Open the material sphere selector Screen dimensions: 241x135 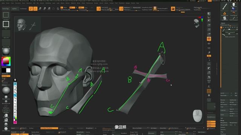coord(6,51)
